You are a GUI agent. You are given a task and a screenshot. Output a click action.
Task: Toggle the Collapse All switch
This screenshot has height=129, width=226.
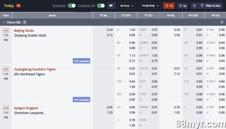[101, 6]
